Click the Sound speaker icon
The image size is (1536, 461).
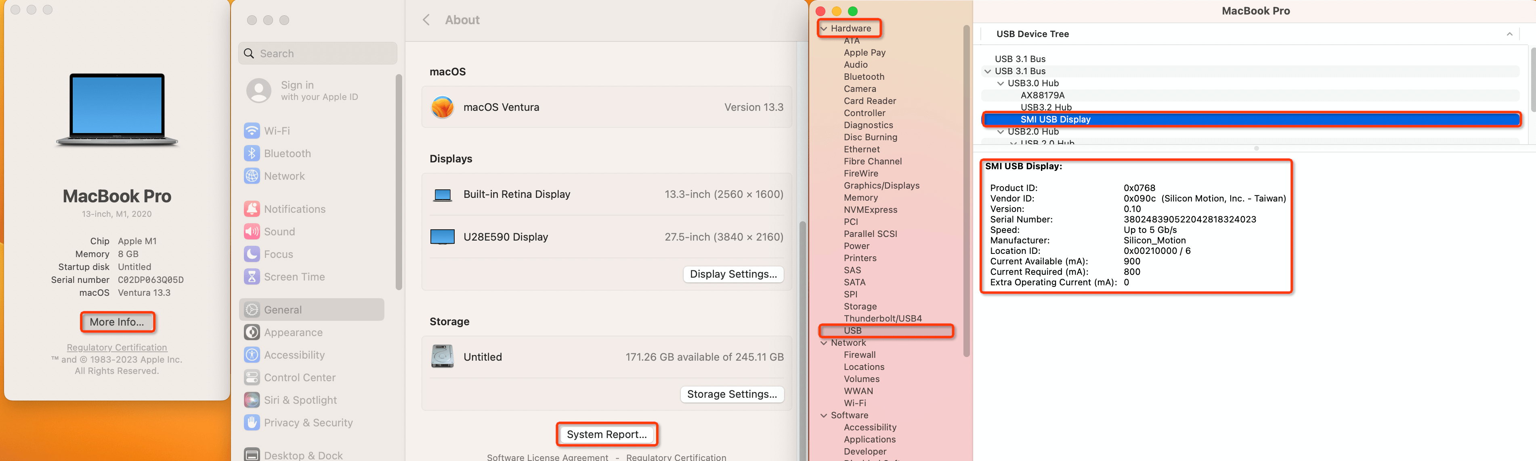(x=252, y=231)
